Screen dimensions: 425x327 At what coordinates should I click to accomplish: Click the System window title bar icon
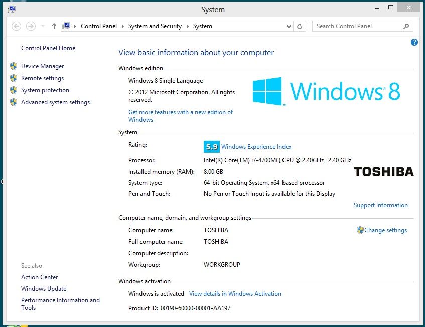12,9
